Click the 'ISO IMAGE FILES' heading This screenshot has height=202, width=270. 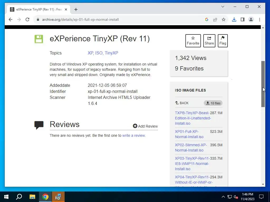coord(190,90)
